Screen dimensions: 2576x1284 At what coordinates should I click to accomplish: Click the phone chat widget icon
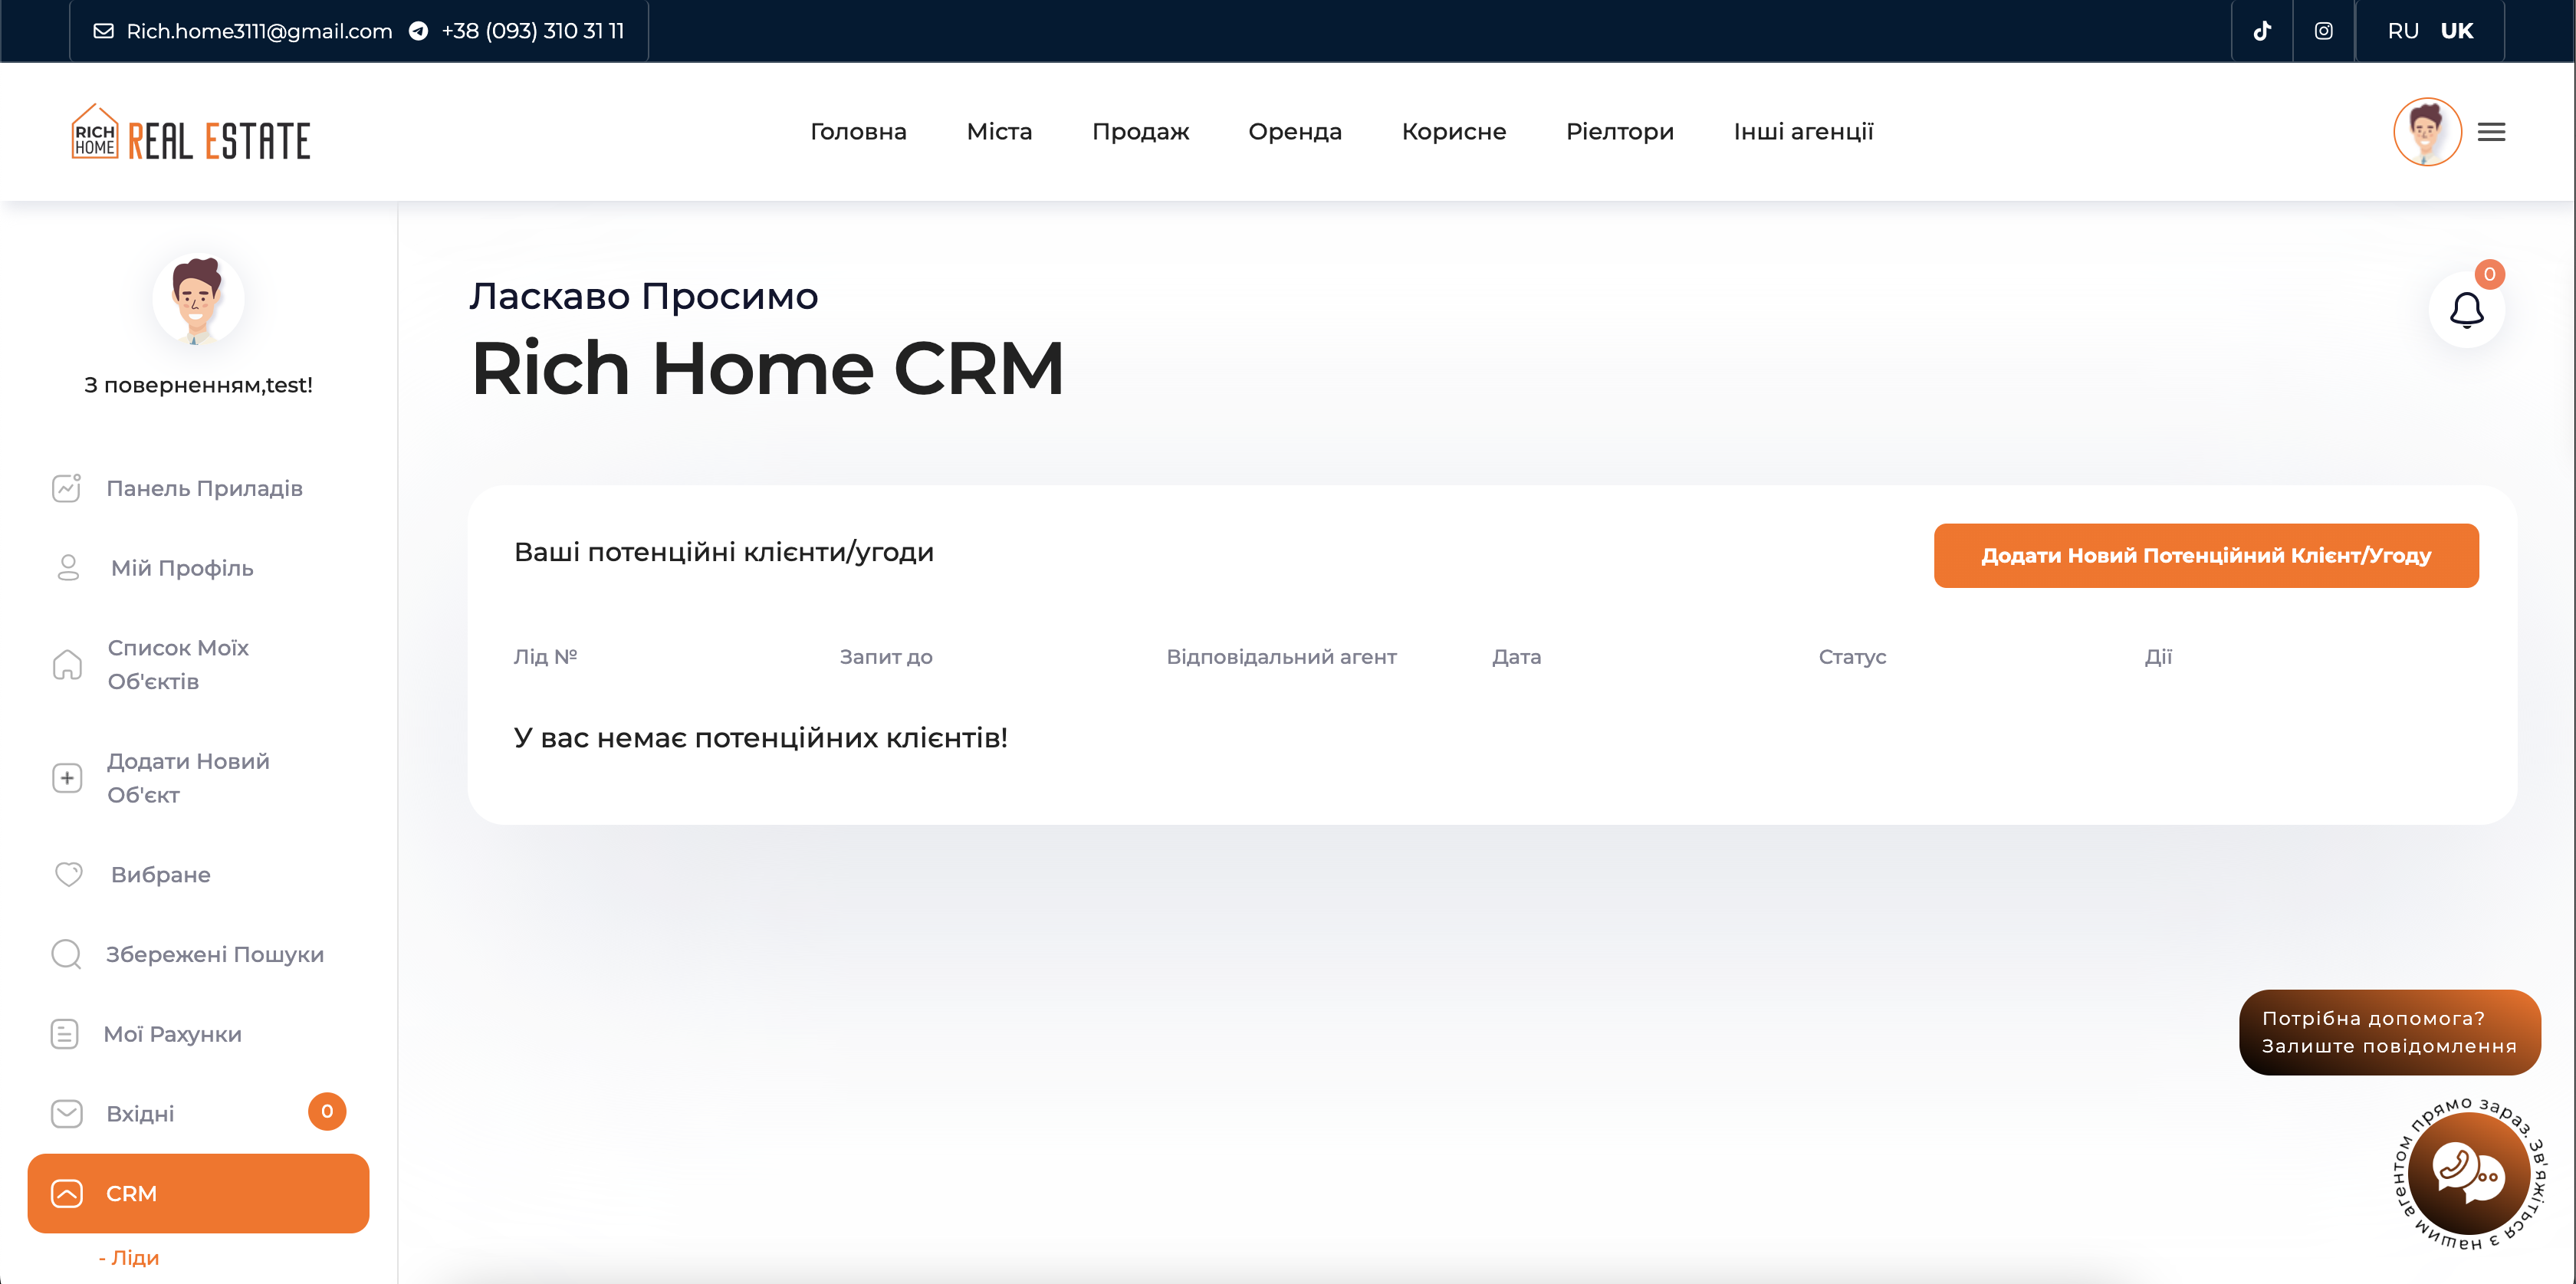2467,1172
